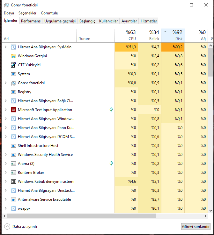214x235 pixels.
Task: Expand the Arama (2) process group
Action: 6,164
